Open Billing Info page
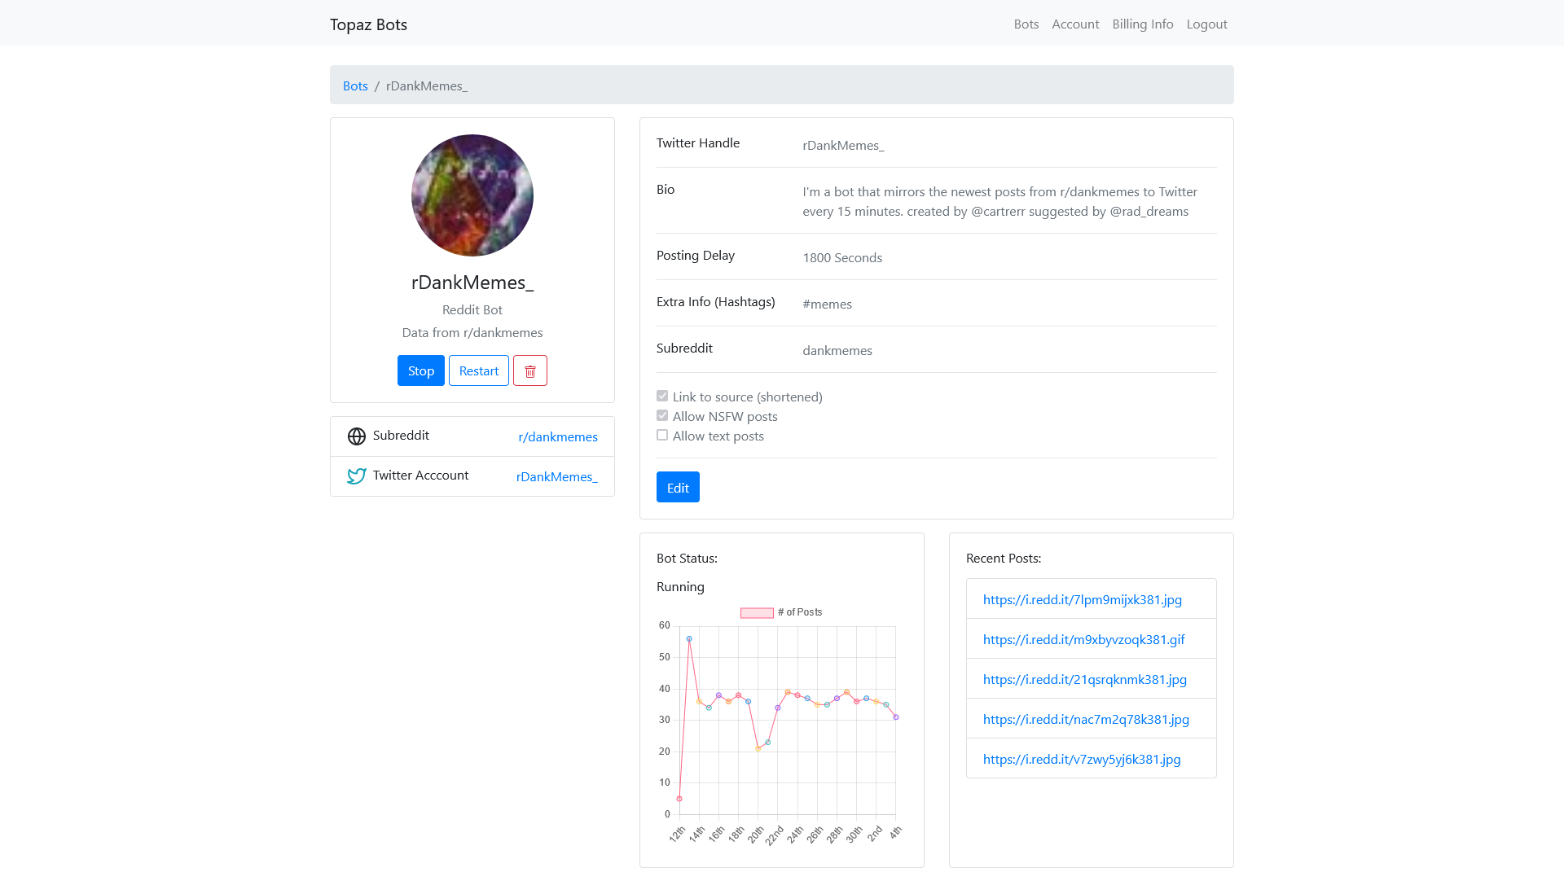1564x881 pixels. click(x=1143, y=24)
